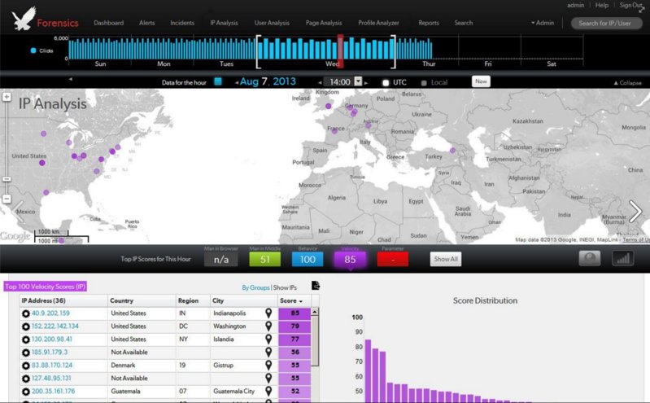The image size is (650, 403).
Task: Click the Show IPs link
Action: tap(285, 287)
